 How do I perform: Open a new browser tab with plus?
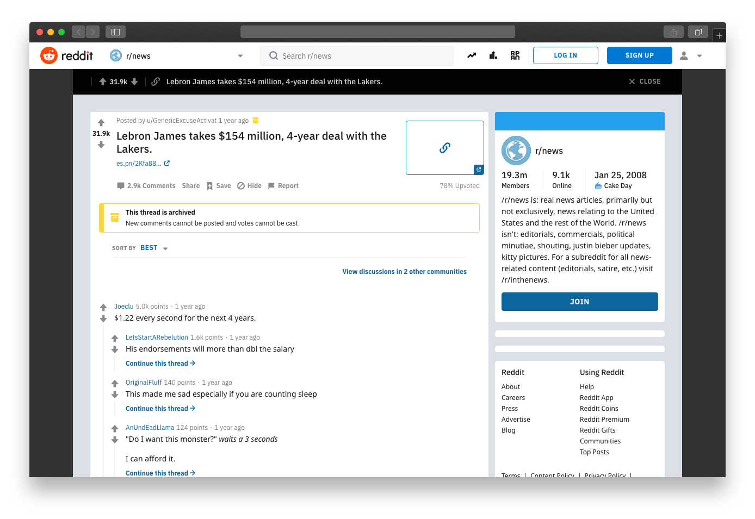tap(719, 35)
